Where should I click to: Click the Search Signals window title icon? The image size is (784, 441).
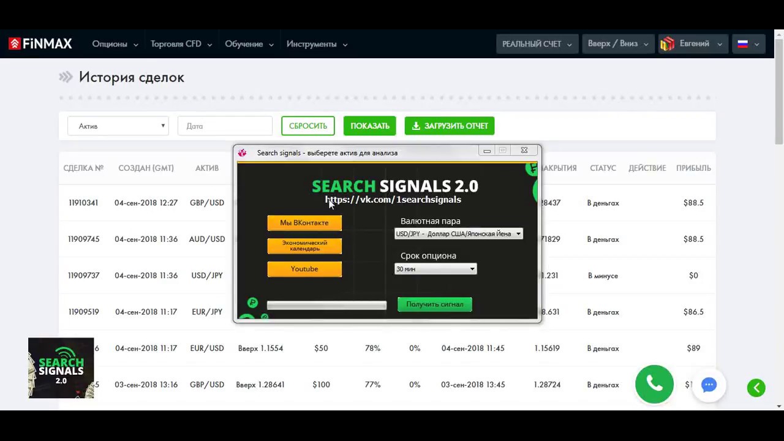pyautogui.click(x=243, y=153)
